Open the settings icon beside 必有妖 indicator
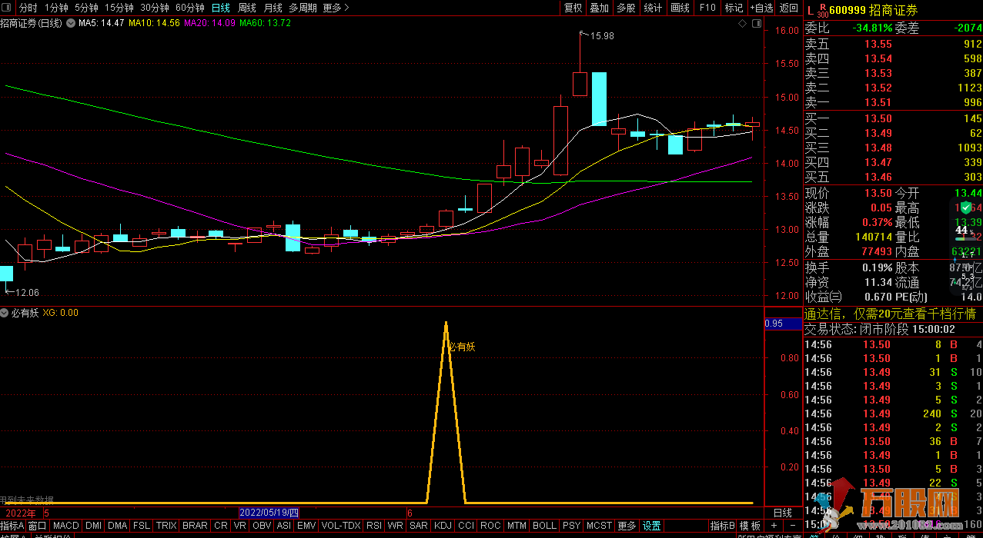The image size is (983, 538). click(x=5, y=313)
